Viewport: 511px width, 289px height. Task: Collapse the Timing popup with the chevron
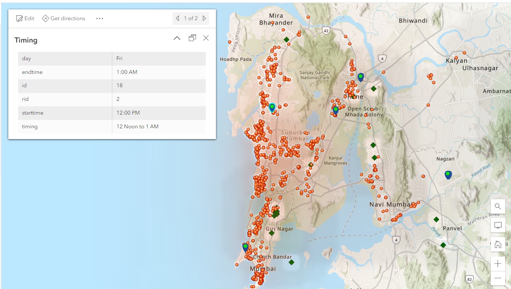pos(177,38)
